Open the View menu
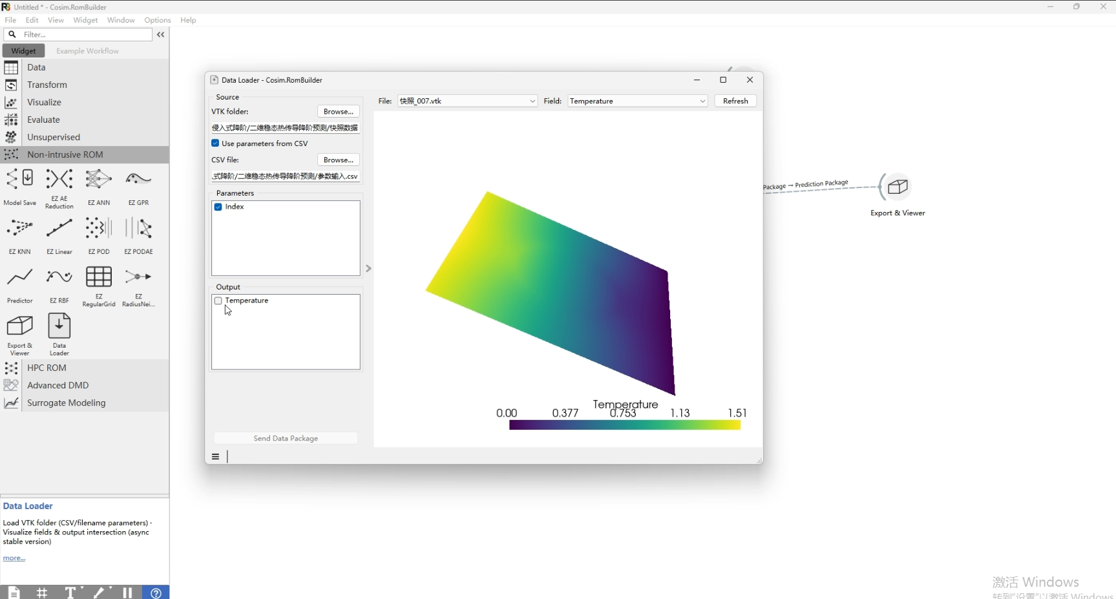This screenshot has width=1116, height=599. (x=56, y=20)
